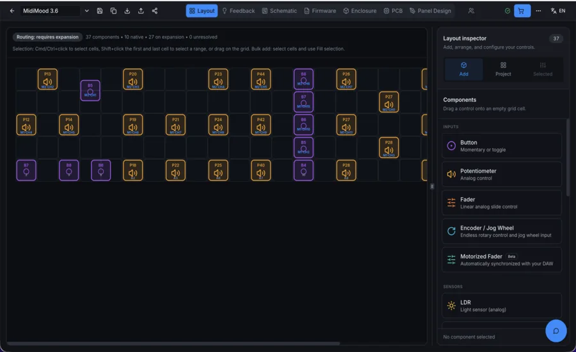The height and width of the screenshot is (352, 576).
Task: Open the PCB tab
Action: 393,11
